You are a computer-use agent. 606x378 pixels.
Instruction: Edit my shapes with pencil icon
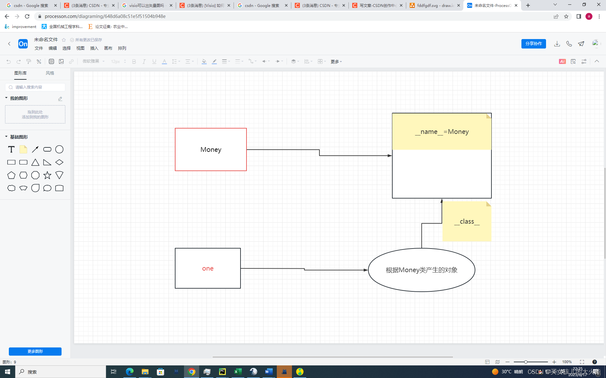pyautogui.click(x=60, y=99)
